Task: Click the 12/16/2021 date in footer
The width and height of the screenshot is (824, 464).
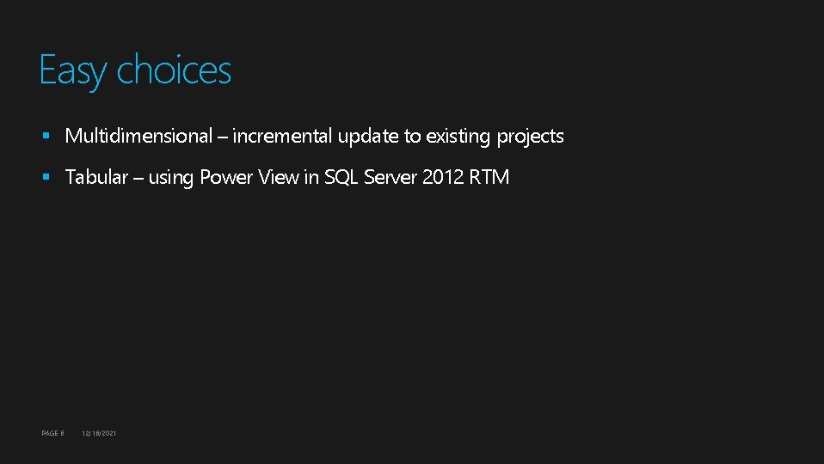Action: 99,433
